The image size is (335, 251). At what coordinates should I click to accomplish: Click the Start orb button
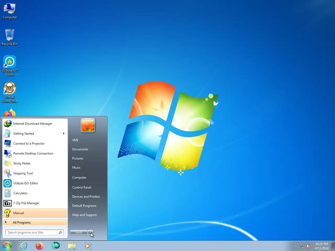coord(7,246)
